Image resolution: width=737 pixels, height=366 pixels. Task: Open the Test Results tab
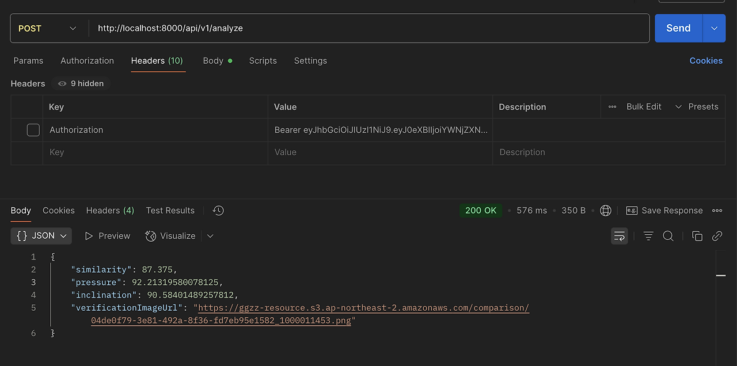coord(170,211)
